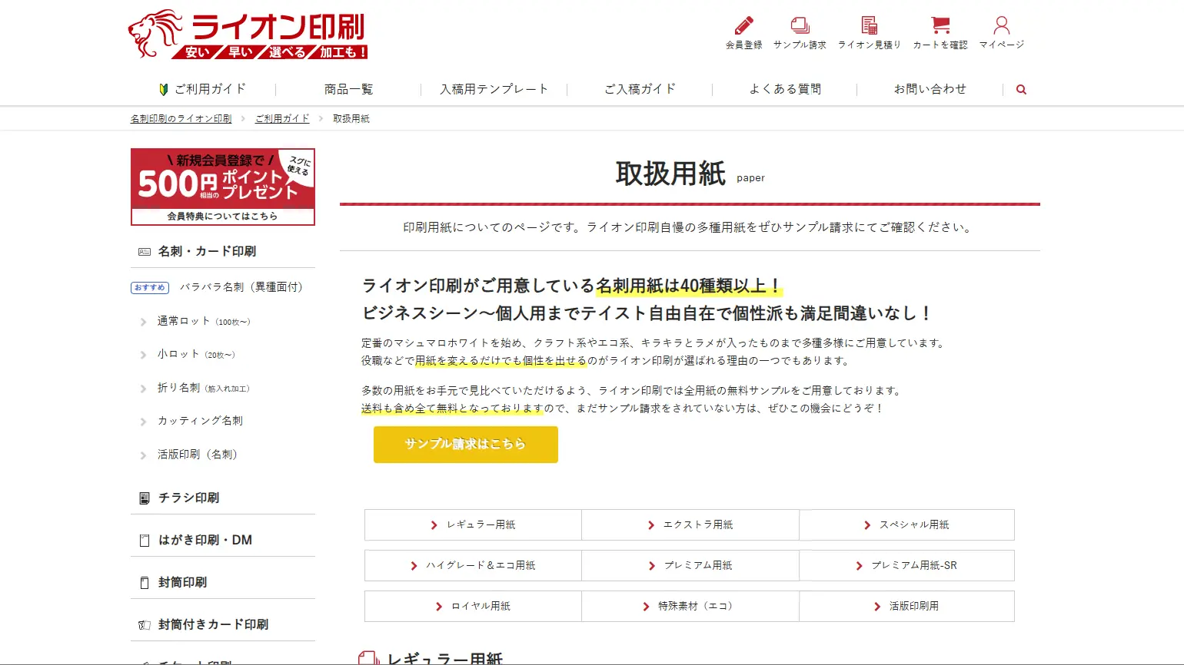Click the ライオン印刷 lion logo

pyautogui.click(x=248, y=34)
